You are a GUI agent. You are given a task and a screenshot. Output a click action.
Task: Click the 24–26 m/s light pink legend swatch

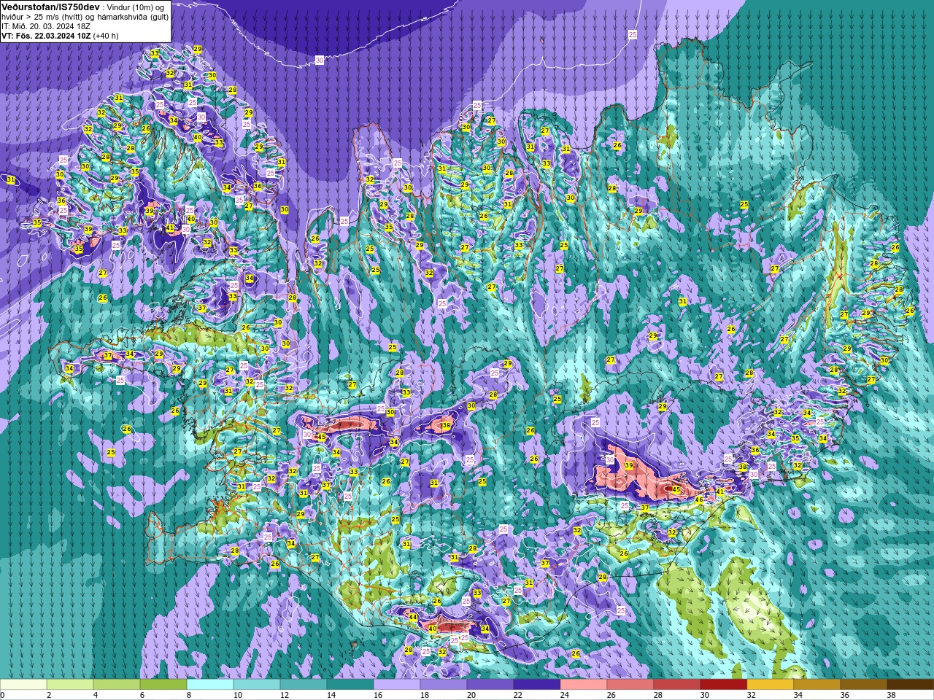pos(584,685)
